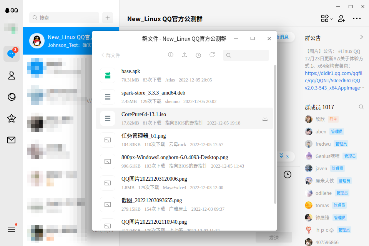Select member javen in member list
The width and height of the screenshot is (369, 246).
coord(334,168)
